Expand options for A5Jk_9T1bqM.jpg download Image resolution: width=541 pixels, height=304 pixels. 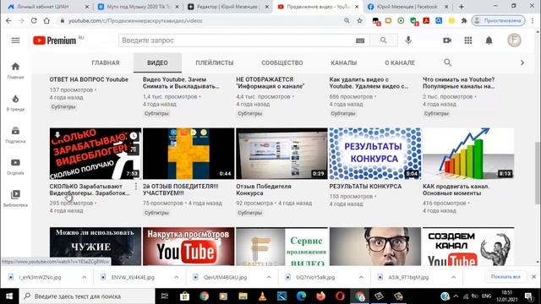tap(453, 277)
